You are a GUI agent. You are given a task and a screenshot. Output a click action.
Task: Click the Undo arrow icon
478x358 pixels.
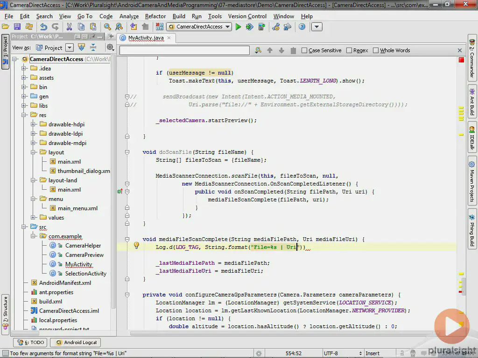pos(43,27)
